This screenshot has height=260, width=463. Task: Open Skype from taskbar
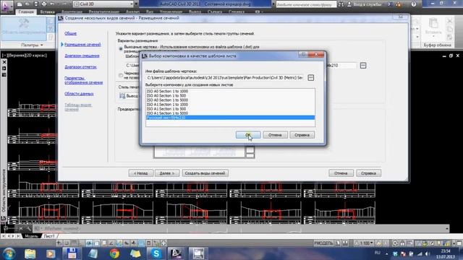click(x=156, y=253)
